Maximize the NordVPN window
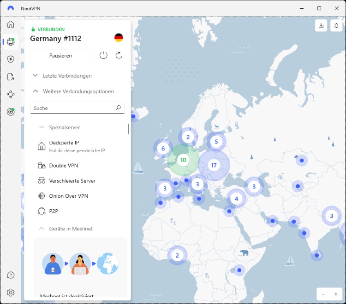This screenshot has height=304, width=346. coord(319,8)
